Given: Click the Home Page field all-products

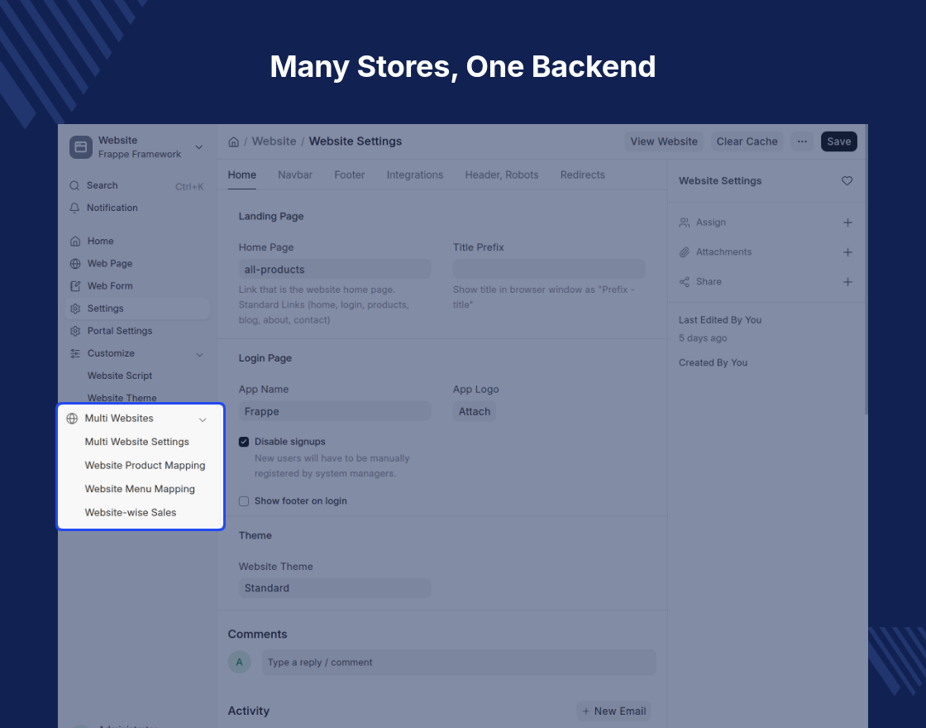Looking at the screenshot, I should [x=335, y=270].
